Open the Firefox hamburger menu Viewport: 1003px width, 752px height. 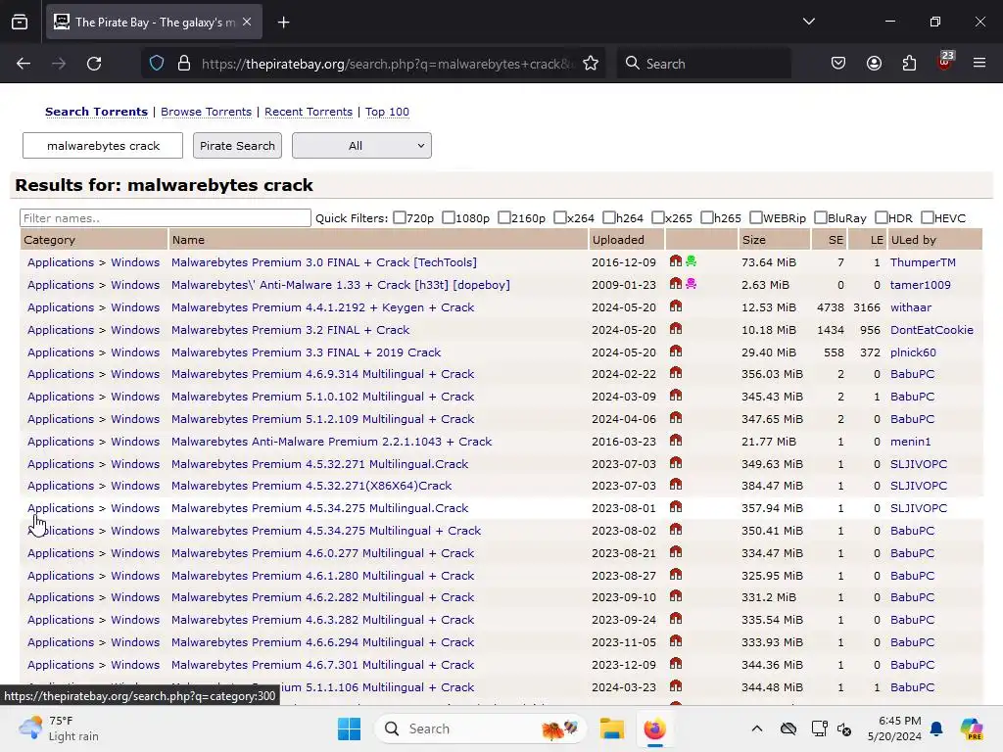[x=979, y=63]
